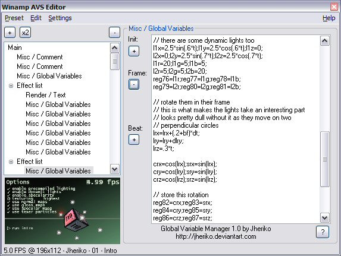Click the code editor scrollbar thumb
Screen dimensions: 341x256
[325, 159]
